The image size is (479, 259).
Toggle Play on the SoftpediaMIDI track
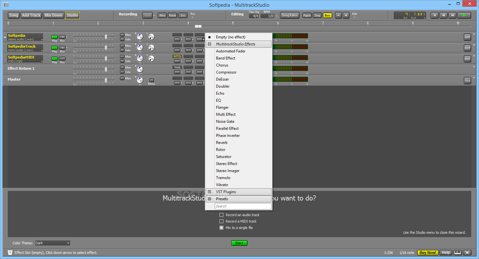[55, 59]
